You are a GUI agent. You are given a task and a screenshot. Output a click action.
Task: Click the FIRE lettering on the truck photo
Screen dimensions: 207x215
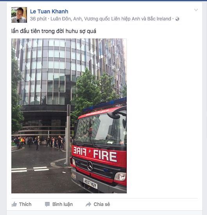[x=105, y=156]
